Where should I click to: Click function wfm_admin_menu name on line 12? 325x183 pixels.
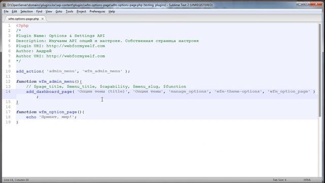point(56,81)
